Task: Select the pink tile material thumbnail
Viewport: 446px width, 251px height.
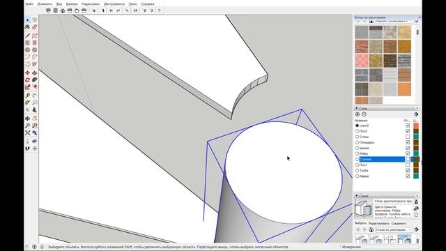Action: (362, 61)
